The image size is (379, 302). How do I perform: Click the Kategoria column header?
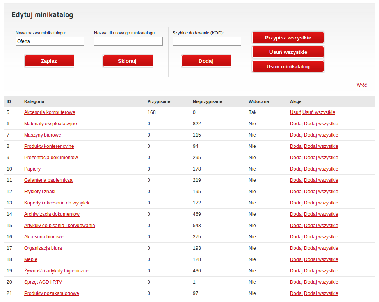[x=34, y=101]
